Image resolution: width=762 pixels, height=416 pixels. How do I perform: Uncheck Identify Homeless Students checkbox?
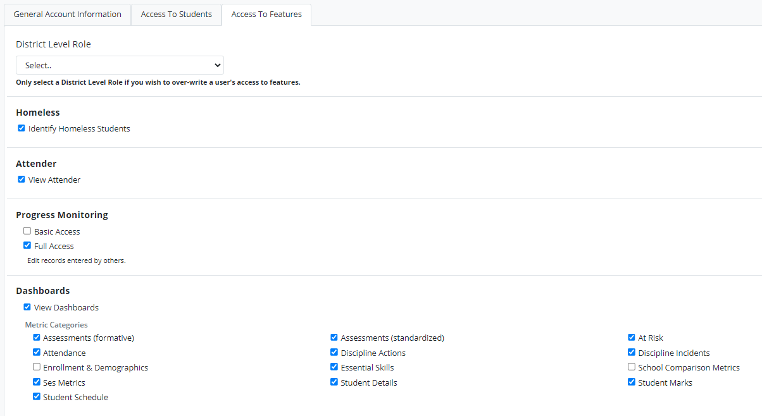tap(22, 128)
